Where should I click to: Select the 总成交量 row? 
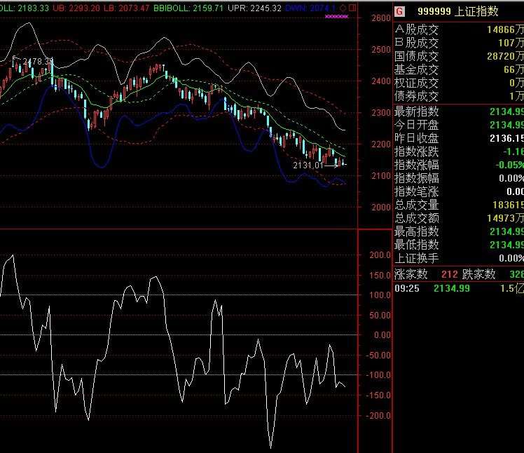pos(458,205)
